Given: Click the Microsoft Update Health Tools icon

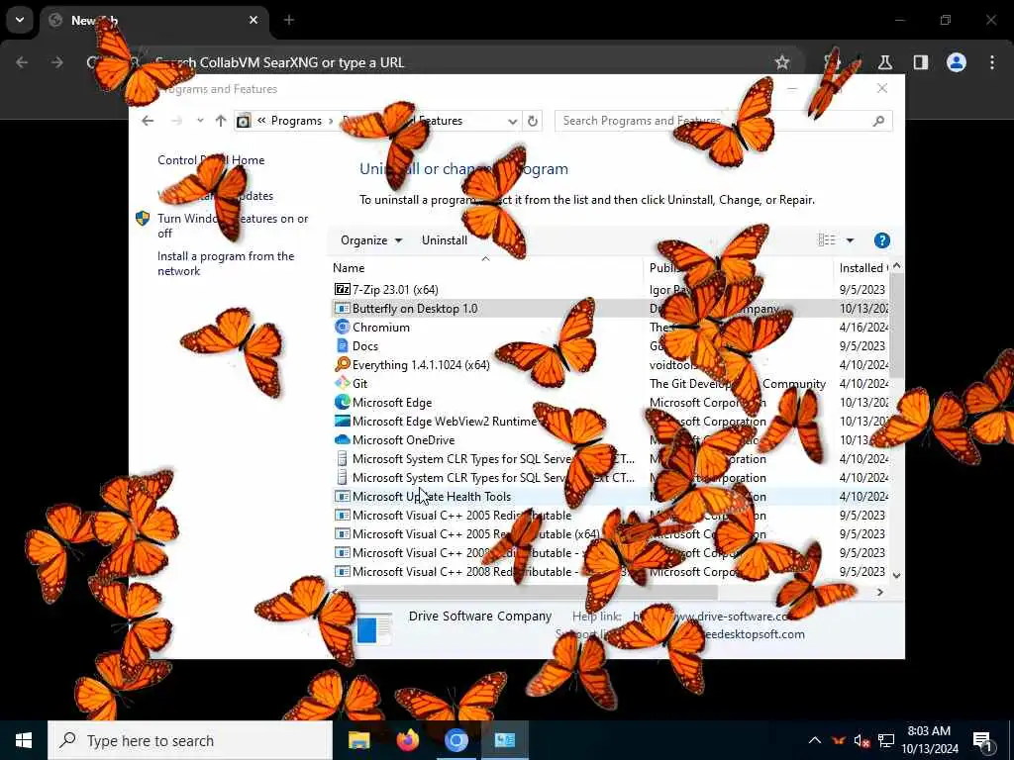Looking at the screenshot, I should 342,497.
